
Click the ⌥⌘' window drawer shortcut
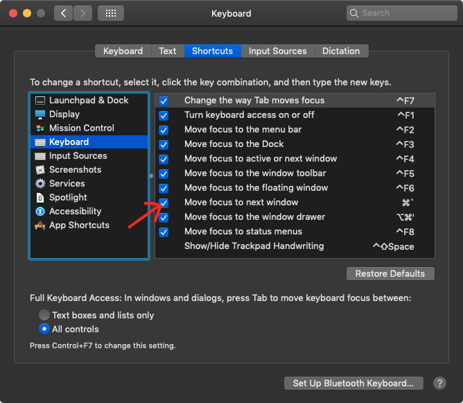(405, 217)
